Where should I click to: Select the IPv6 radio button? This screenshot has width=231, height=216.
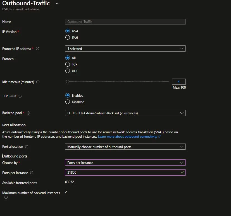(68, 38)
